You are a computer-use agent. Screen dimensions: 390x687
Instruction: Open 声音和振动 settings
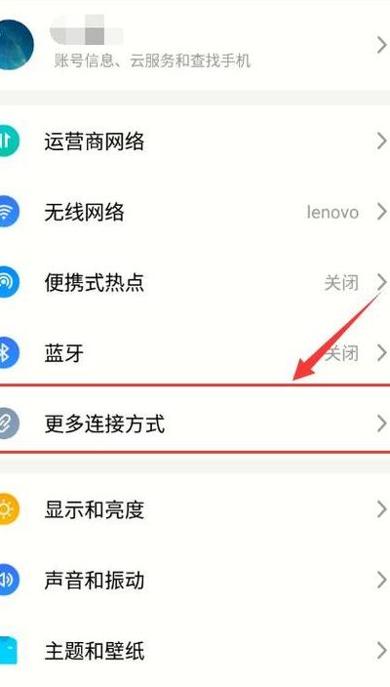(x=195, y=580)
